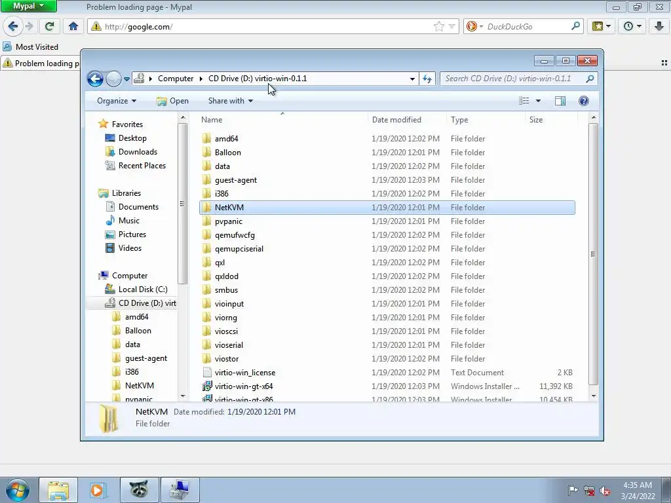Reload the page in Mypal browser
This screenshot has width=671, height=503.
click(x=49, y=26)
